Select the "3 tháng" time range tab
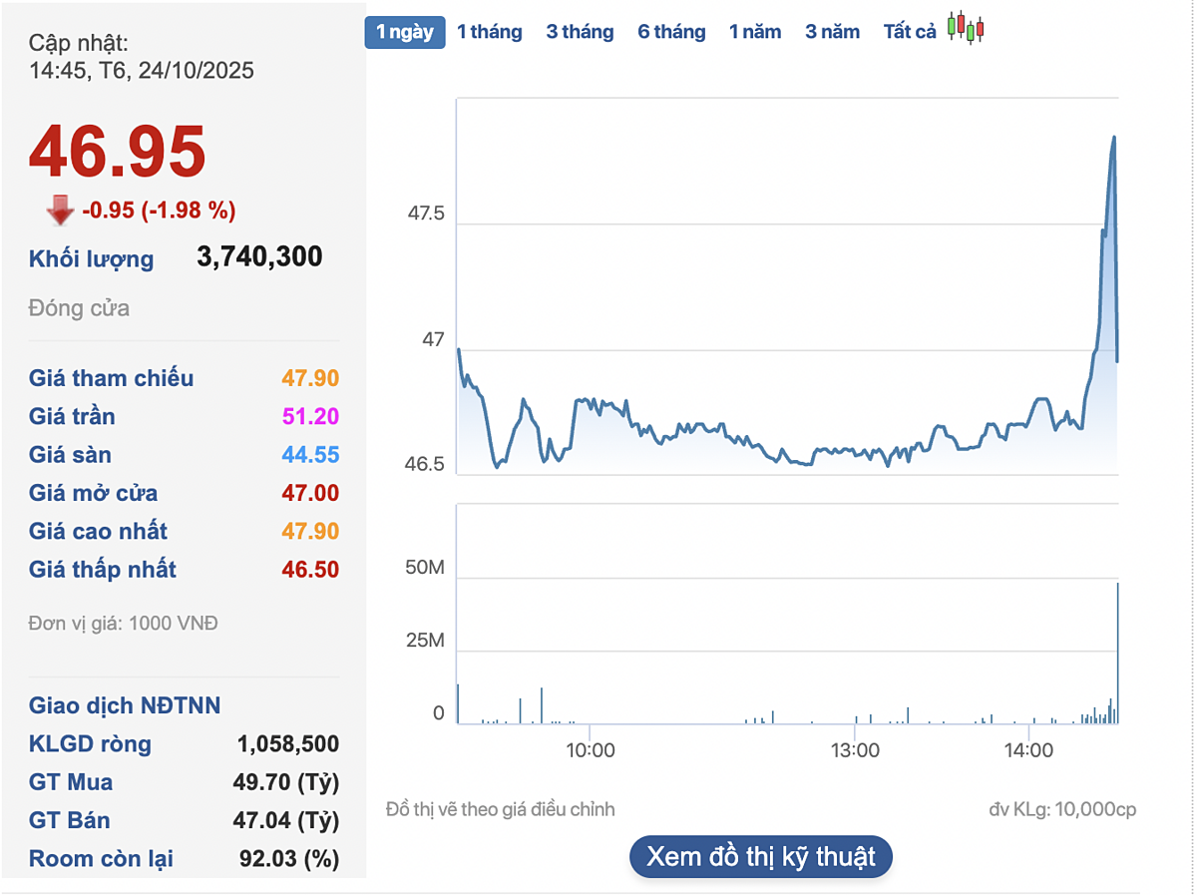The image size is (1197, 895). pos(580,31)
